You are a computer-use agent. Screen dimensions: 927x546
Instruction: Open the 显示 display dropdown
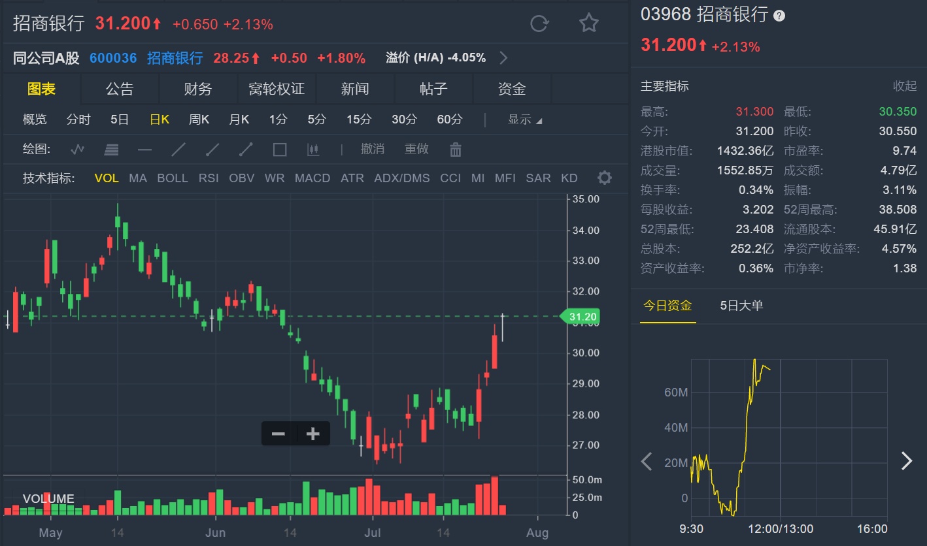(x=524, y=120)
